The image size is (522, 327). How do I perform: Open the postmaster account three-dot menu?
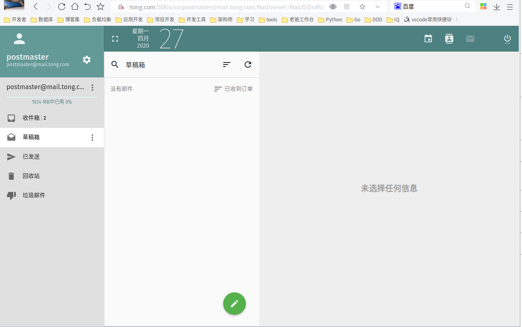[92, 87]
